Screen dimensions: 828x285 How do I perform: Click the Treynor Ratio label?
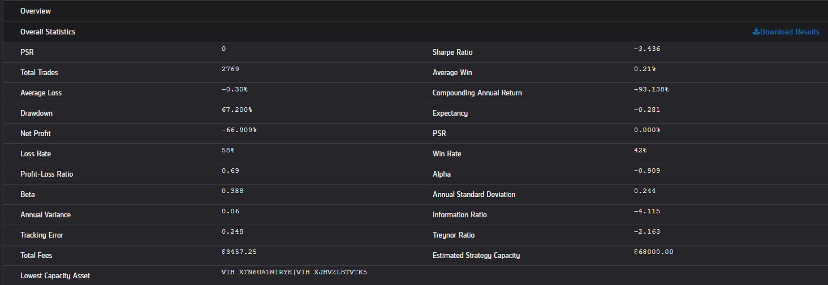click(x=454, y=235)
